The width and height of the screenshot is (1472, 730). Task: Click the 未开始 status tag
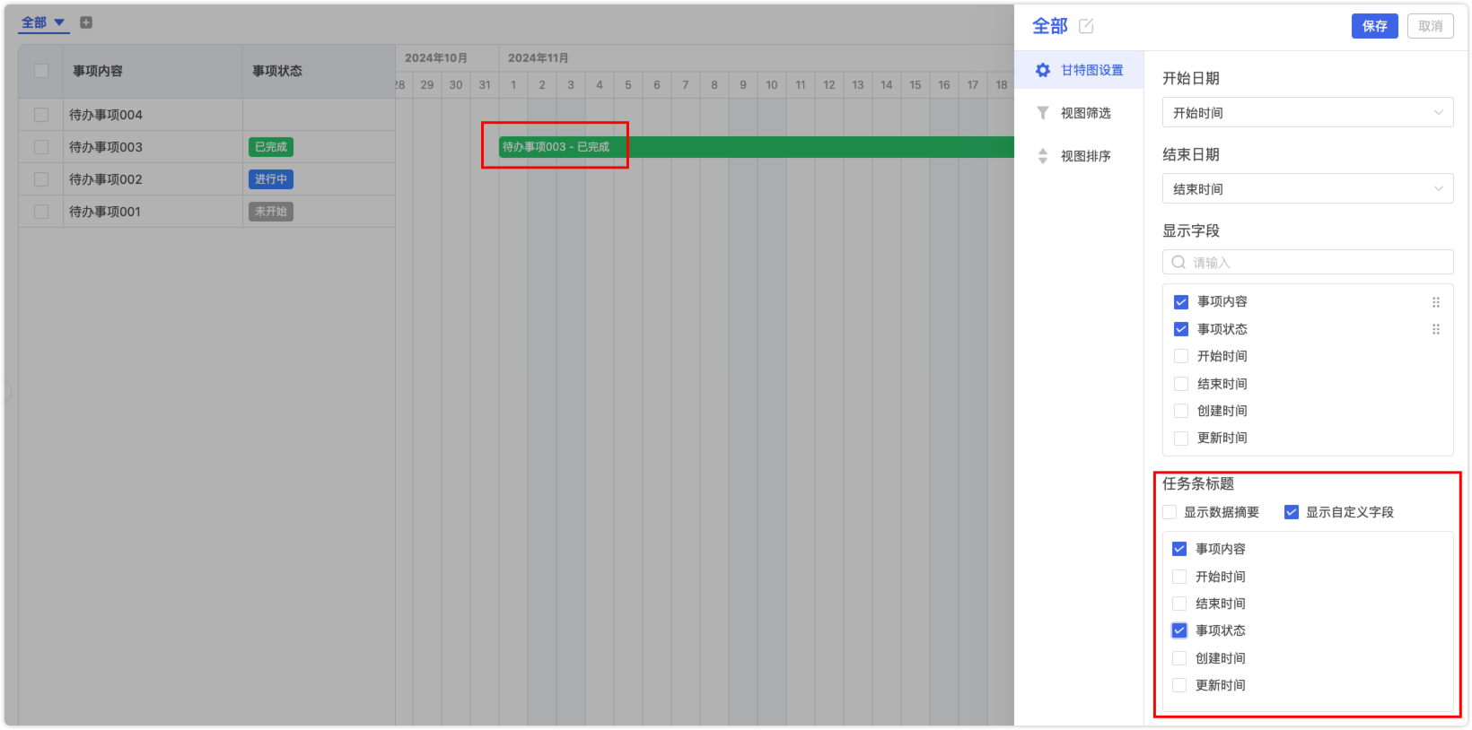click(x=271, y=212)
